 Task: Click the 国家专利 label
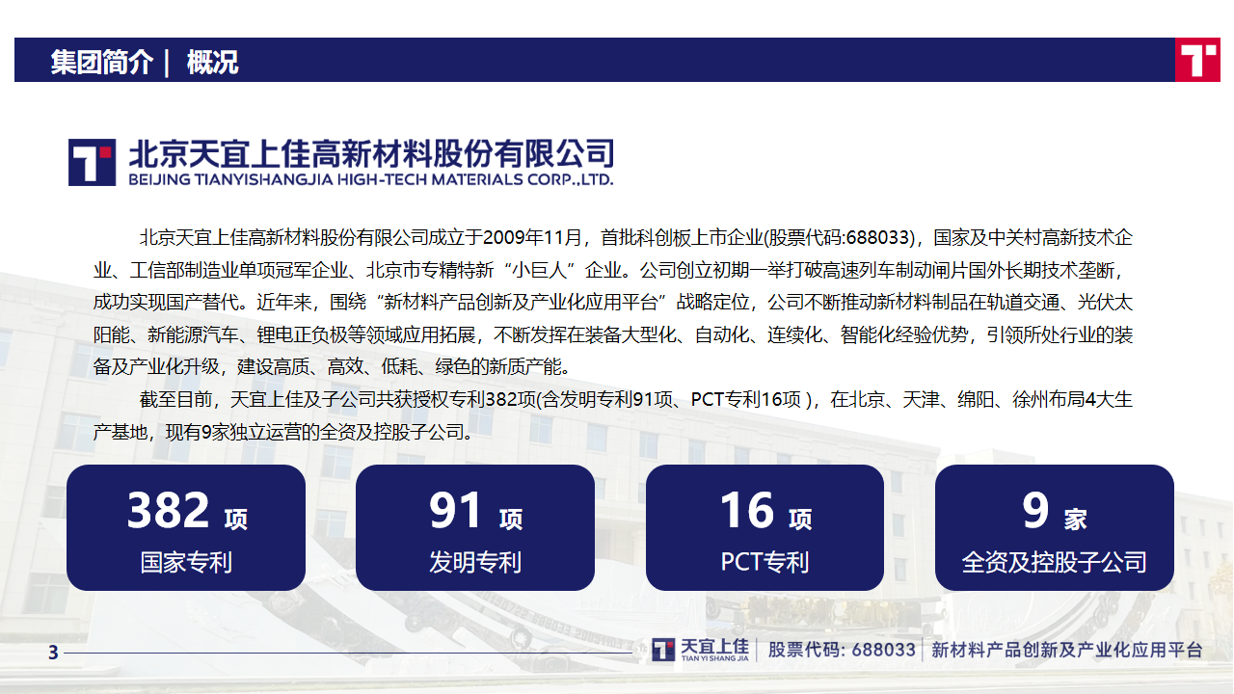[x=186, y=562]
